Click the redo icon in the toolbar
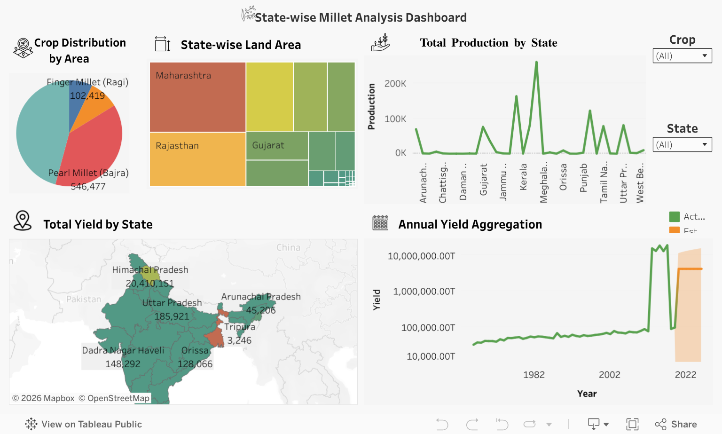The image size is (722, 434). [472, 425]
